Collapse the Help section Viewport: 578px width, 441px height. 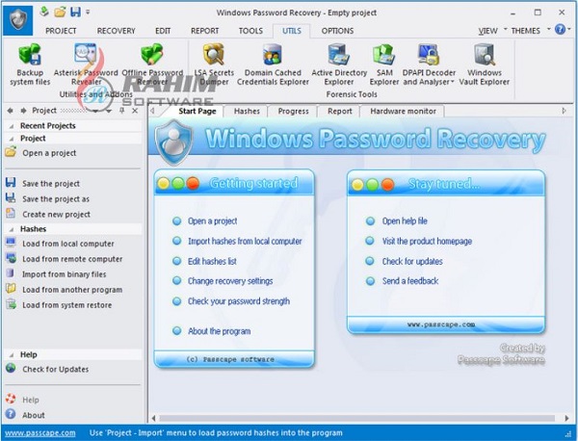click(x=12, y=355)
